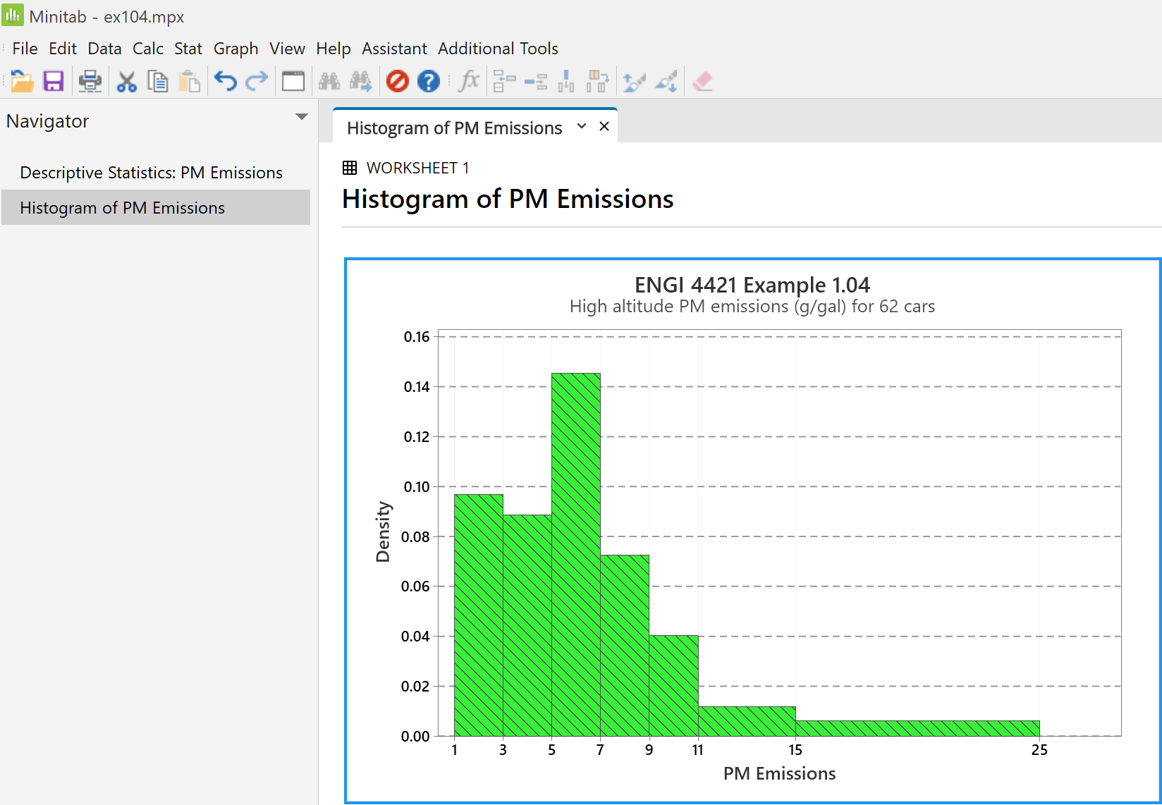Screen dimensions: 1162x805
Task: Copy with the double-page icon
Action: pos(157,82)
